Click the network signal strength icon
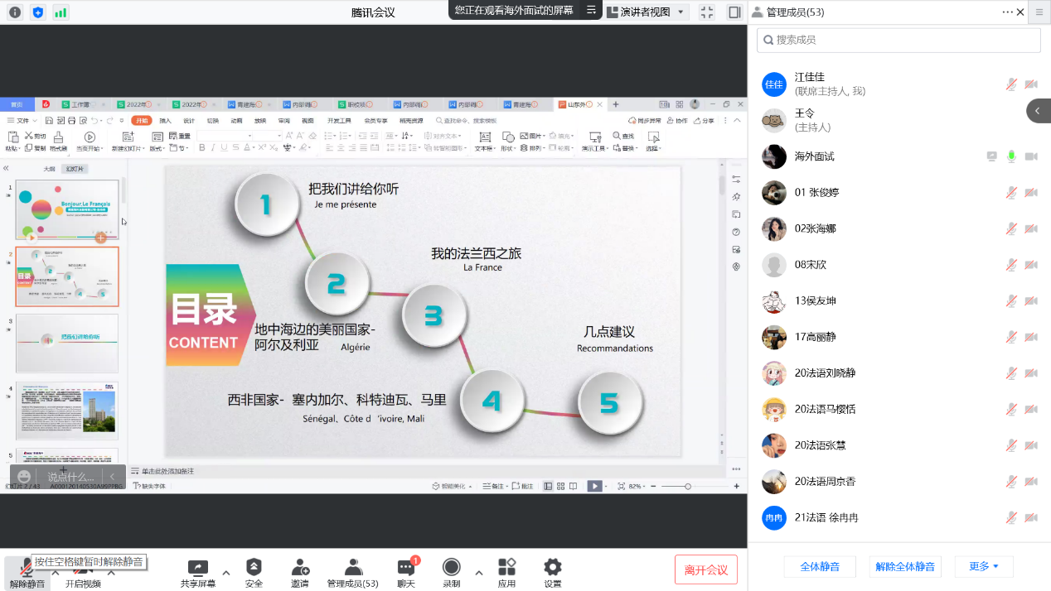The image size is (1051, 591). (x=61, y=12)
